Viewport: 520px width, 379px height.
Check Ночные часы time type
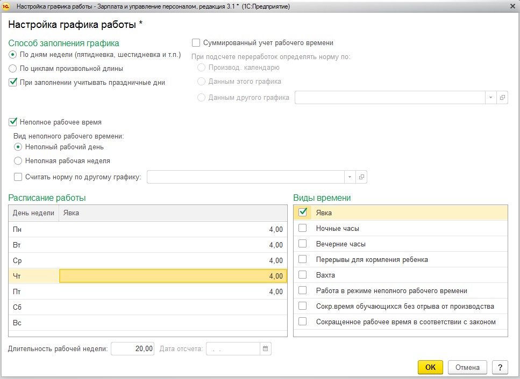click(302, 228)
